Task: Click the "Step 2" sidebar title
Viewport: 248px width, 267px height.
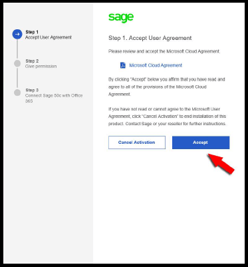Action: pos(32,61)
